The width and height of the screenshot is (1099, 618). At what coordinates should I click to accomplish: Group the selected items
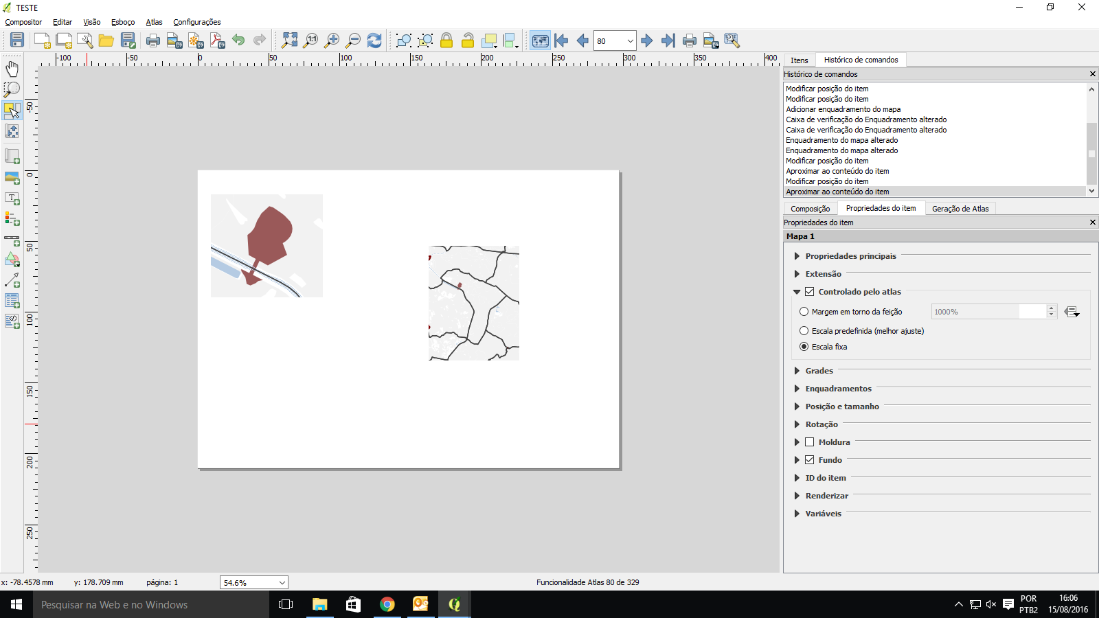404,41
